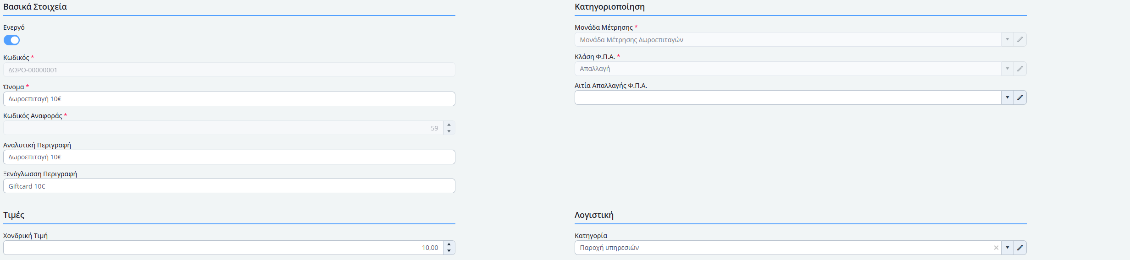Click the edit pencil for Κατηγορία
1130x260 pixels.
(x=1020, y=248)
